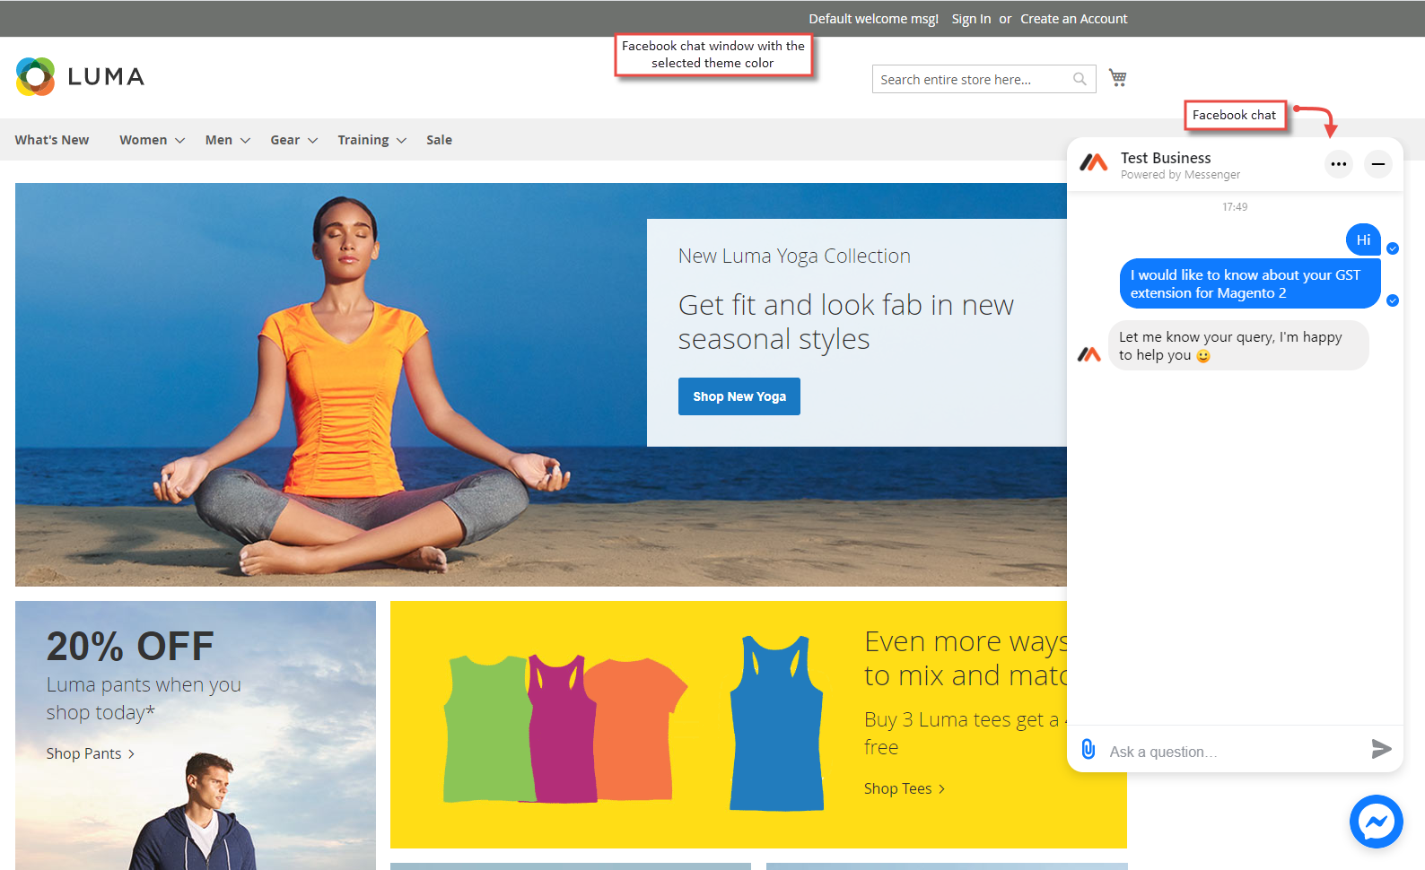The image size is (1425, 870).
Task: Click the 'Hi' chat message bubble
Action: point(1363,239)
